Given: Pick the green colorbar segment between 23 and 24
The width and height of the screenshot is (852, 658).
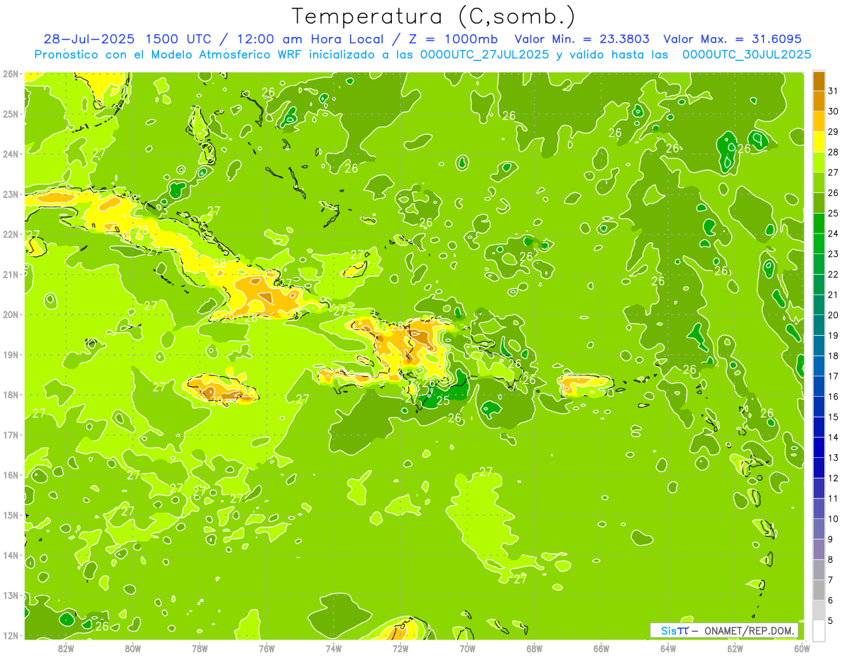Looking at the screenshot, I should 819,243.
